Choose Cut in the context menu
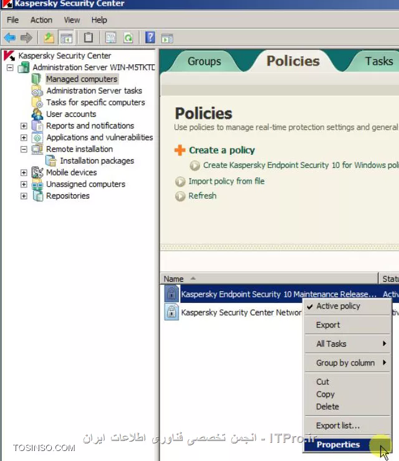The width and height of the screenshot is (399, 461). tap(348, 382)
